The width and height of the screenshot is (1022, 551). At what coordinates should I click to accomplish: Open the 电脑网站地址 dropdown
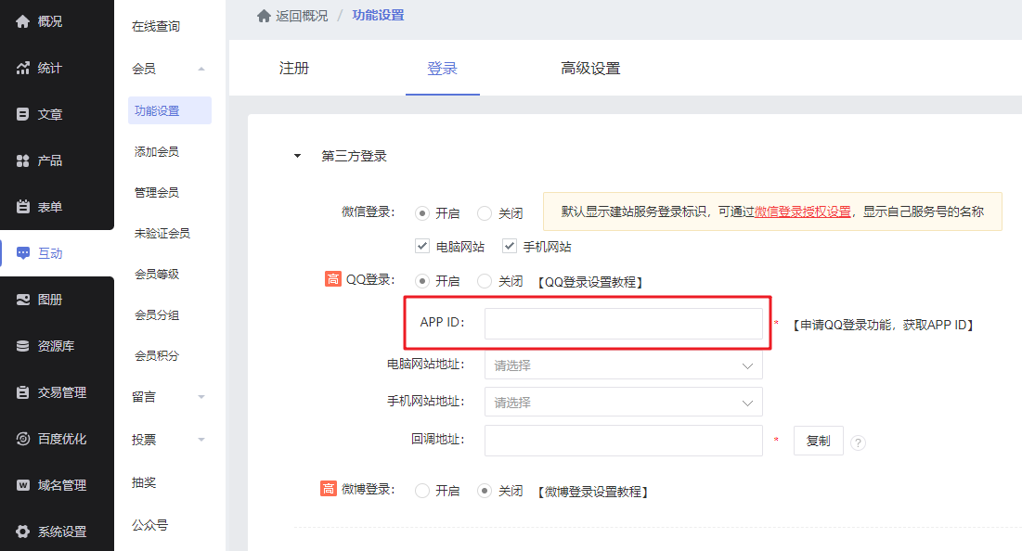click(x=624, y=365)
